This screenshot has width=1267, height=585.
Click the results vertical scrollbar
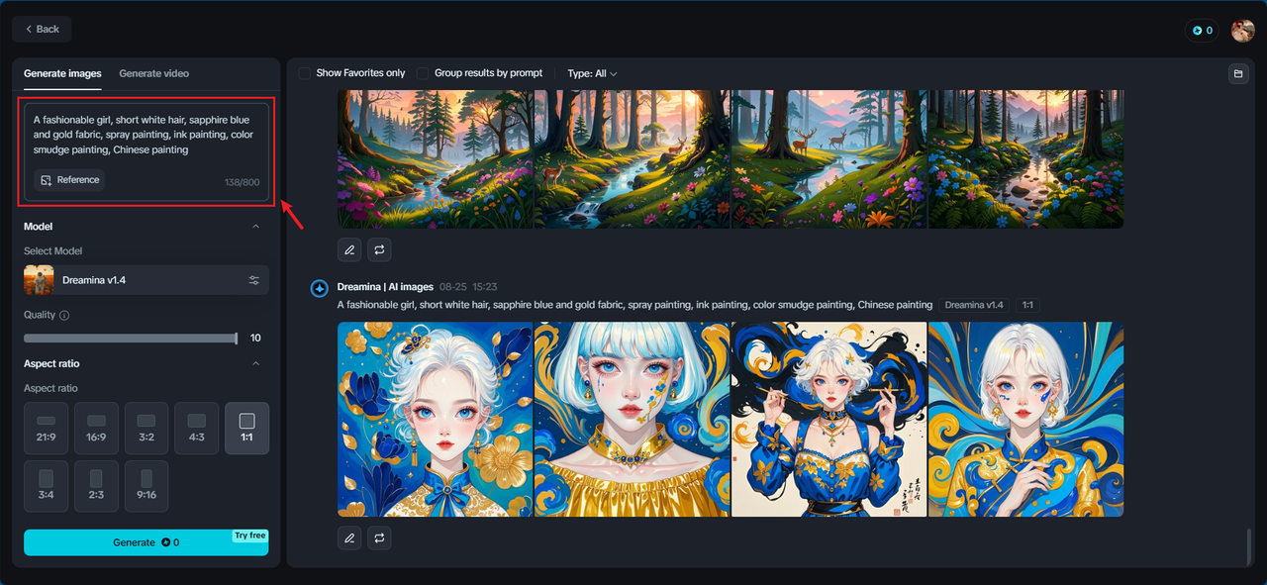tap(1249, 544)
